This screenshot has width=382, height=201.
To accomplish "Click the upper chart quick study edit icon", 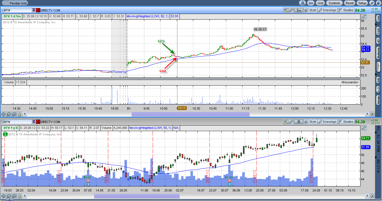I will (x=286, y=10).
